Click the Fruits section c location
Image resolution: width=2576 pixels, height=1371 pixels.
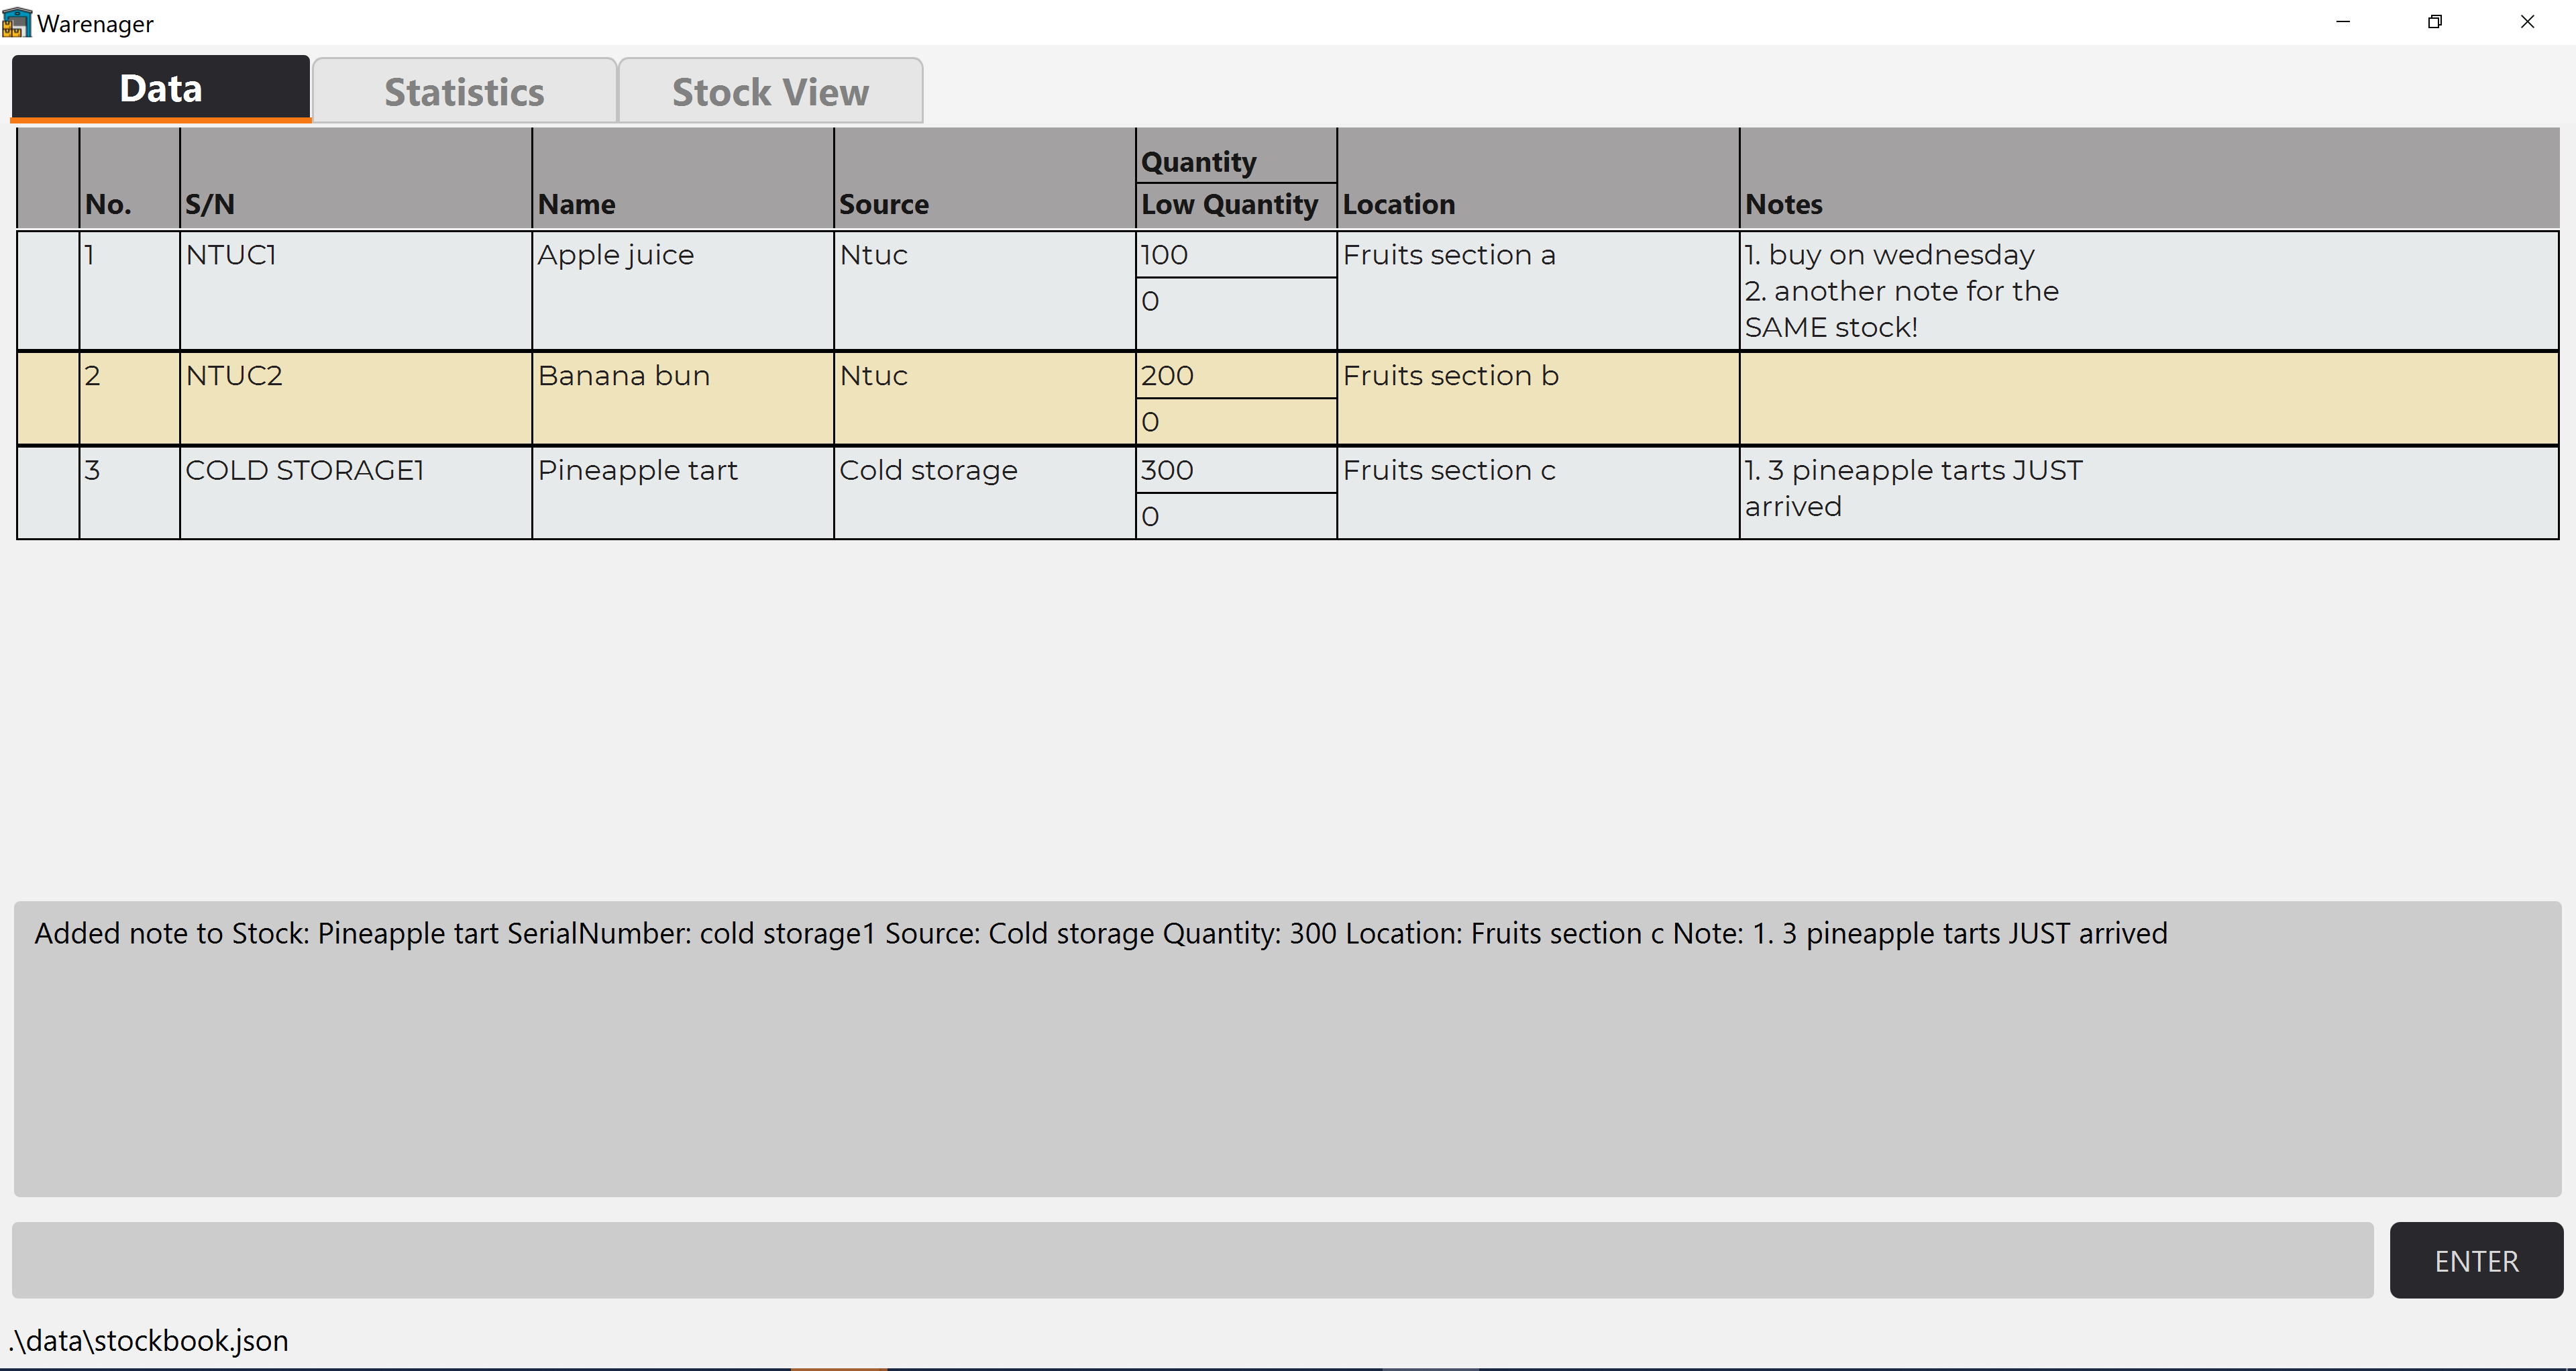tap(1538, 493)
